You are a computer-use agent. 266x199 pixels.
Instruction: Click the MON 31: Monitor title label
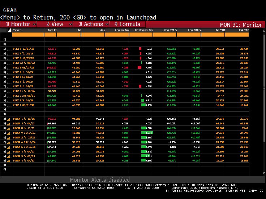pos(241,25)
